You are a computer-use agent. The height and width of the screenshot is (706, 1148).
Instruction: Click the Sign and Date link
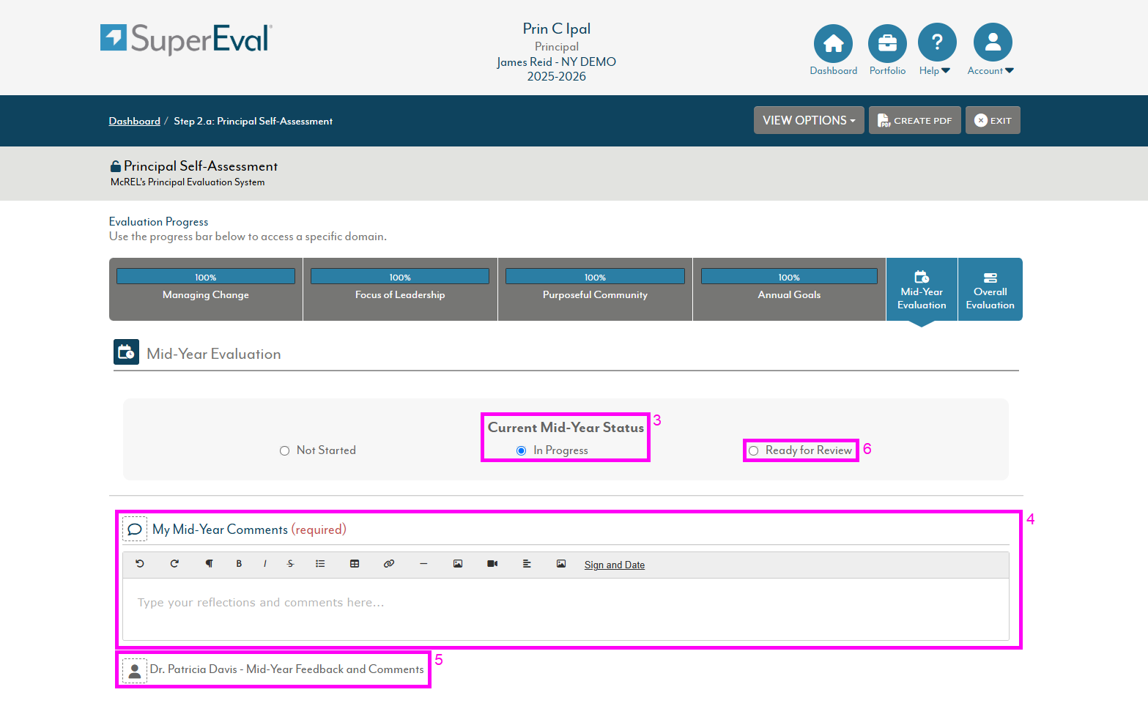coord(615,565)
